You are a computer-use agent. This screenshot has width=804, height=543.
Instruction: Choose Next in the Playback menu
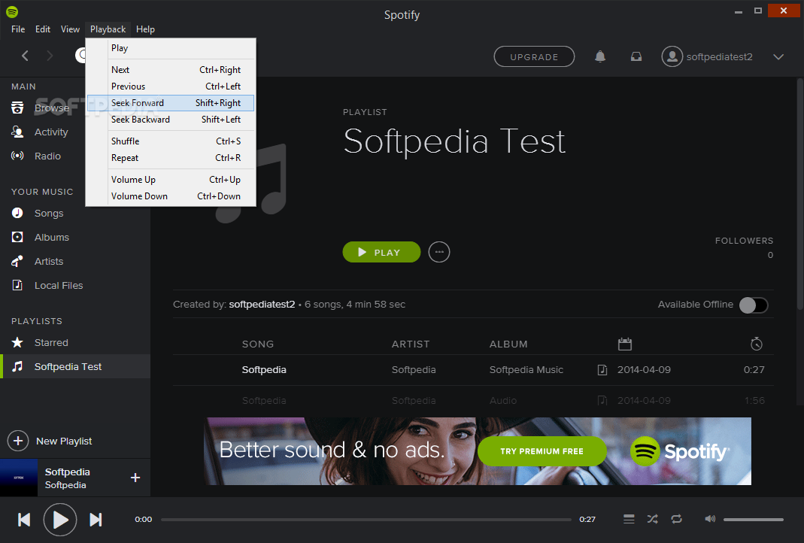[170, 70]
